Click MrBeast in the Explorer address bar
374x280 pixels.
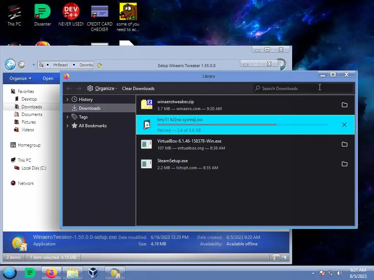click(60, 65)
